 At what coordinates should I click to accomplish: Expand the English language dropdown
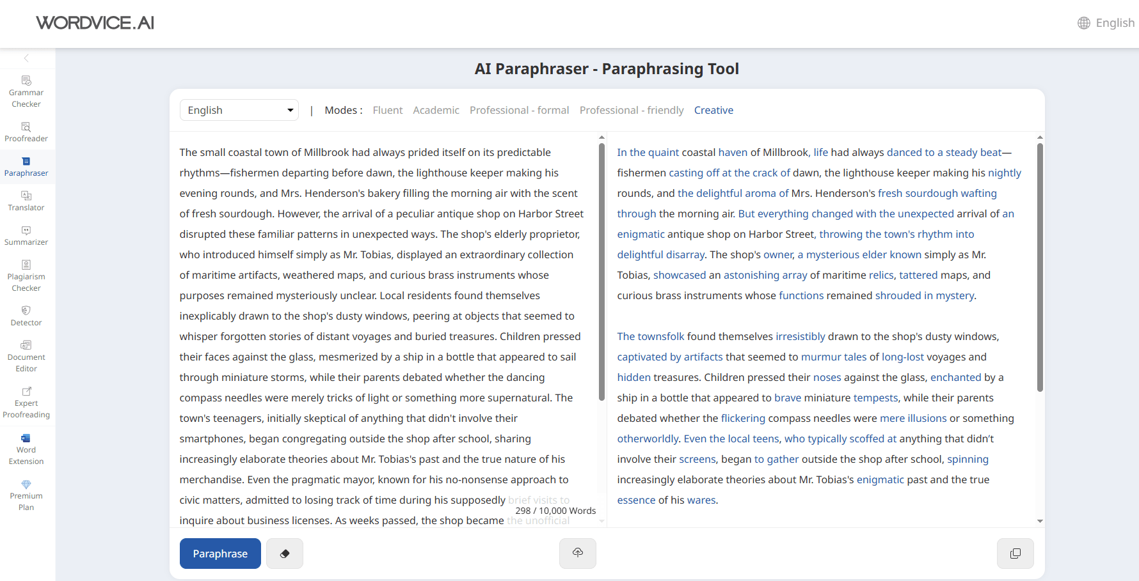point(239,110)
